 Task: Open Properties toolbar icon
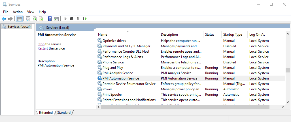tap(28, 19)
